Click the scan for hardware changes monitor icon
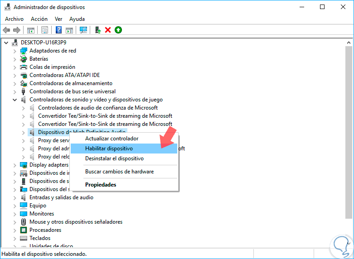The height and width of the screenshot is (259, 354). (83, 30)
